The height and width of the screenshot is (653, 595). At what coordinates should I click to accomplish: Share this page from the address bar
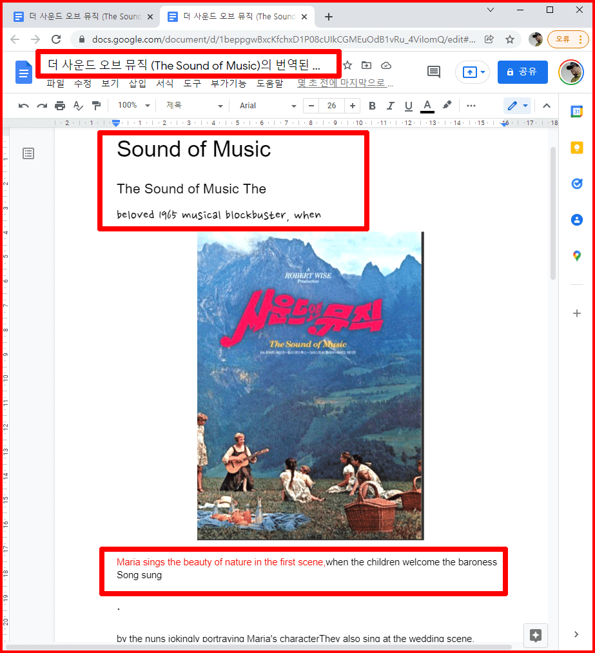[489, 39]
